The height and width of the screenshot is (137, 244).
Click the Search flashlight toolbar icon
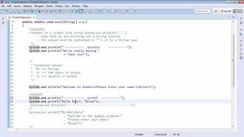(x=69, y=11)
